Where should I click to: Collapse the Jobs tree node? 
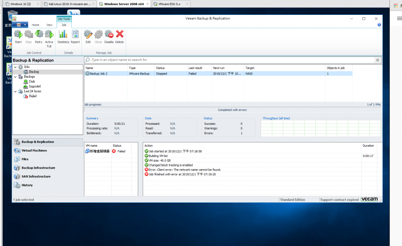(x=15, y=67)
